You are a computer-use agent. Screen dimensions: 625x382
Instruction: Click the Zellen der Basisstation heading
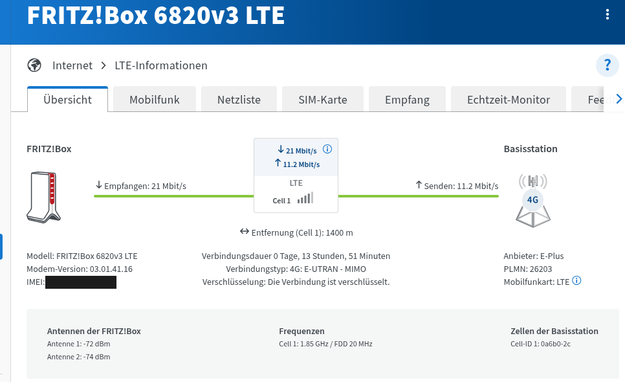coord(554,331)
